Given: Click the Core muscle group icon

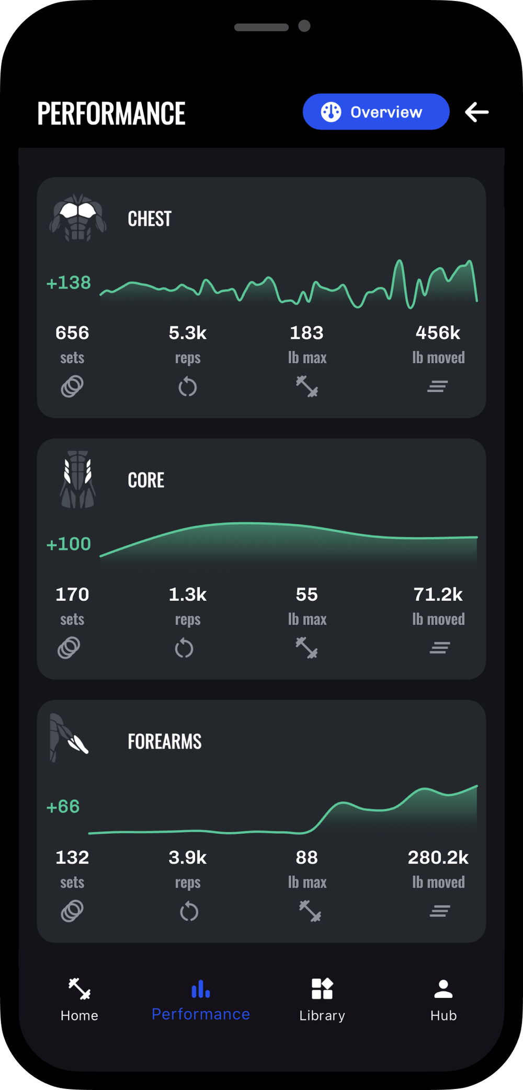Looking at the screenshot, I should point(78,479).
